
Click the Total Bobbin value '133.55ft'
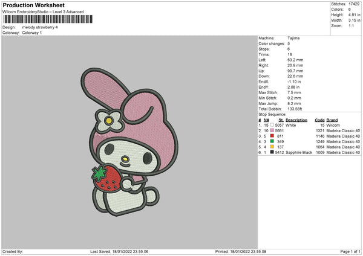tap(295, 109)
